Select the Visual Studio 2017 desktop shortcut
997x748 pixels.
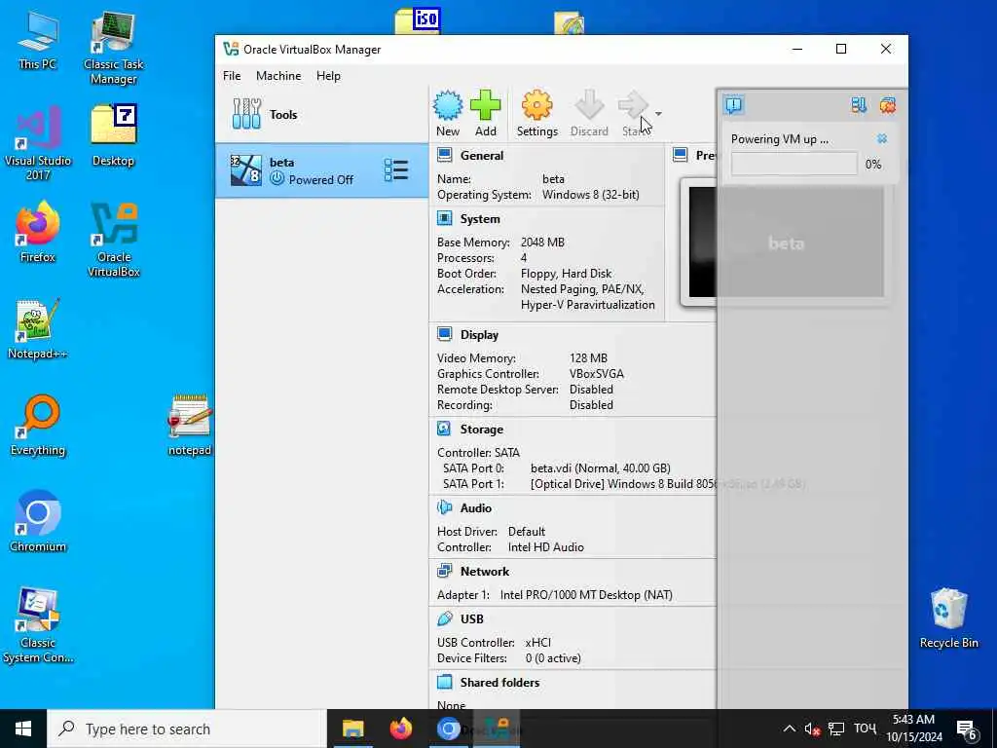(38, 143)
